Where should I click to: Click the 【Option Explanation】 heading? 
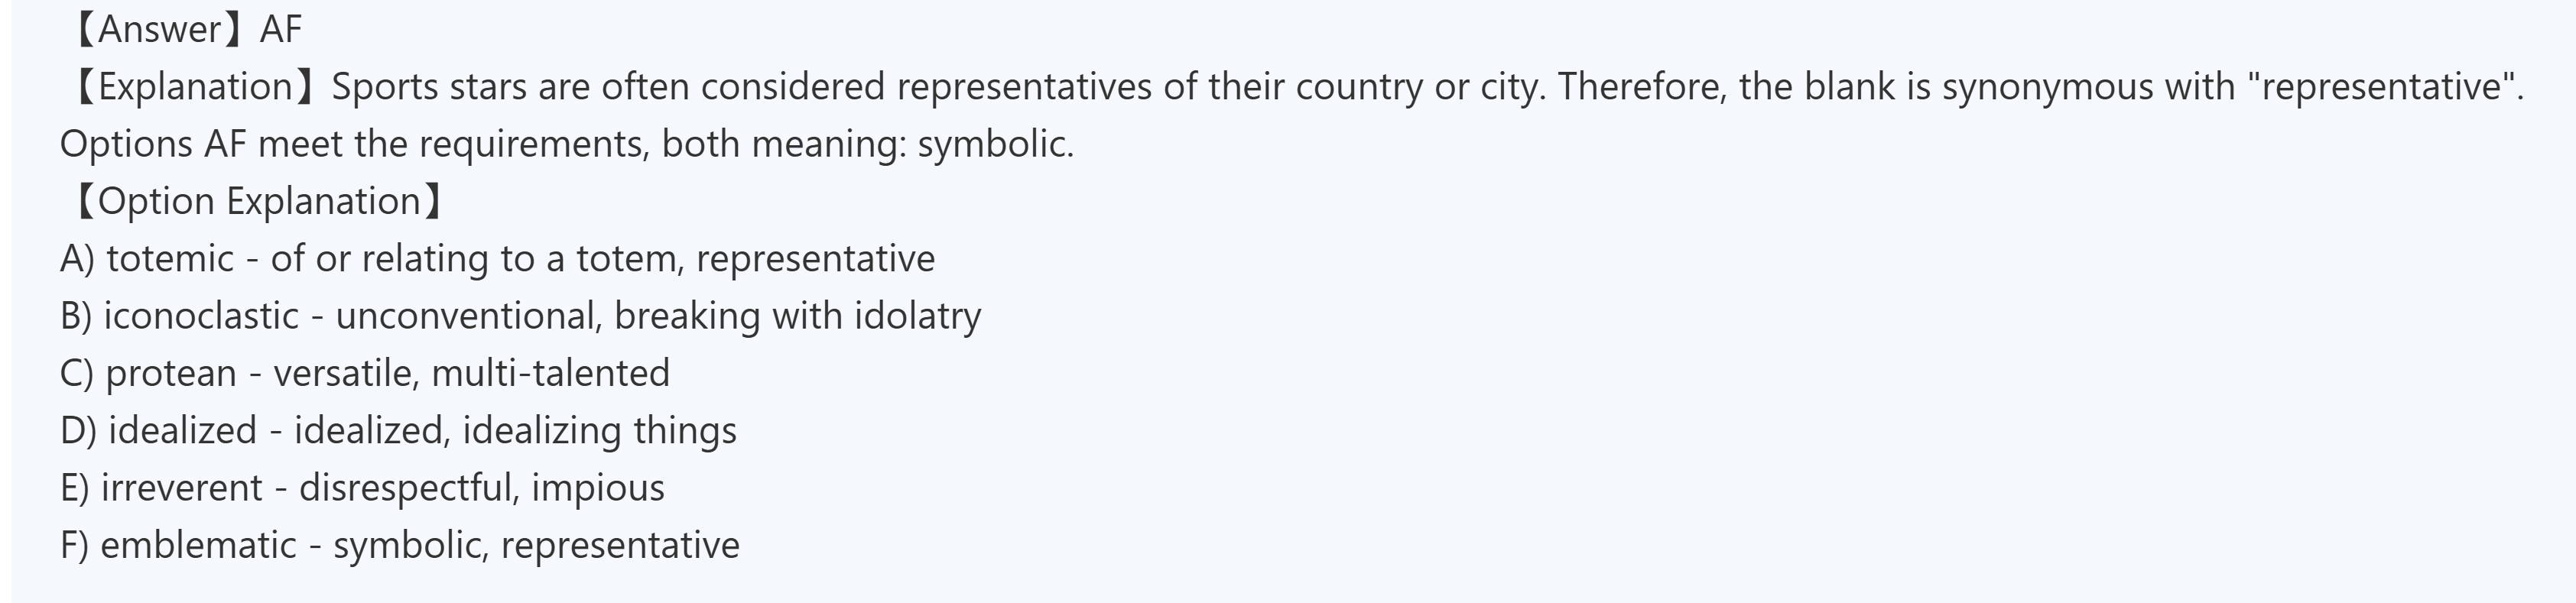(258, 201)
